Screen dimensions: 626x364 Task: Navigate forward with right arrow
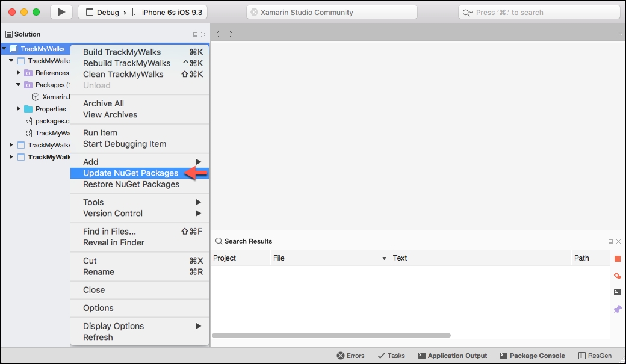[x=231, y=34]
